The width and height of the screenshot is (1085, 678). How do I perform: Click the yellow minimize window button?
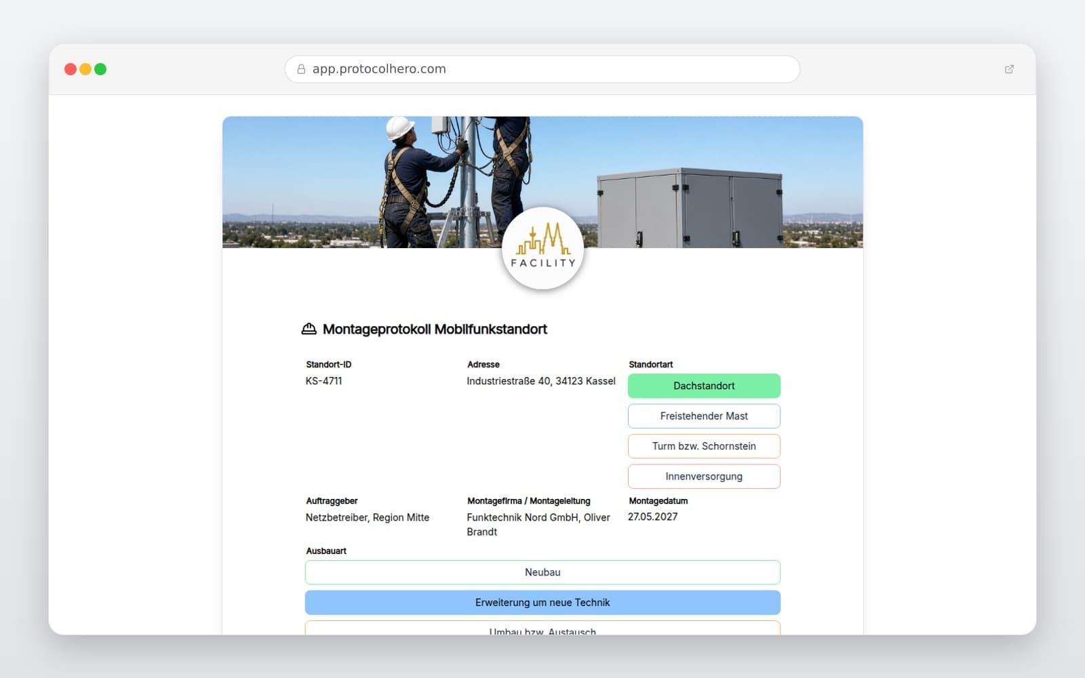tap(85, 69)
